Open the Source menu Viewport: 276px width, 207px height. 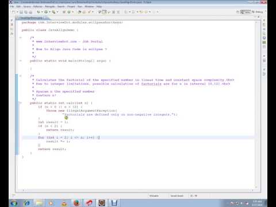pos(27,6)
